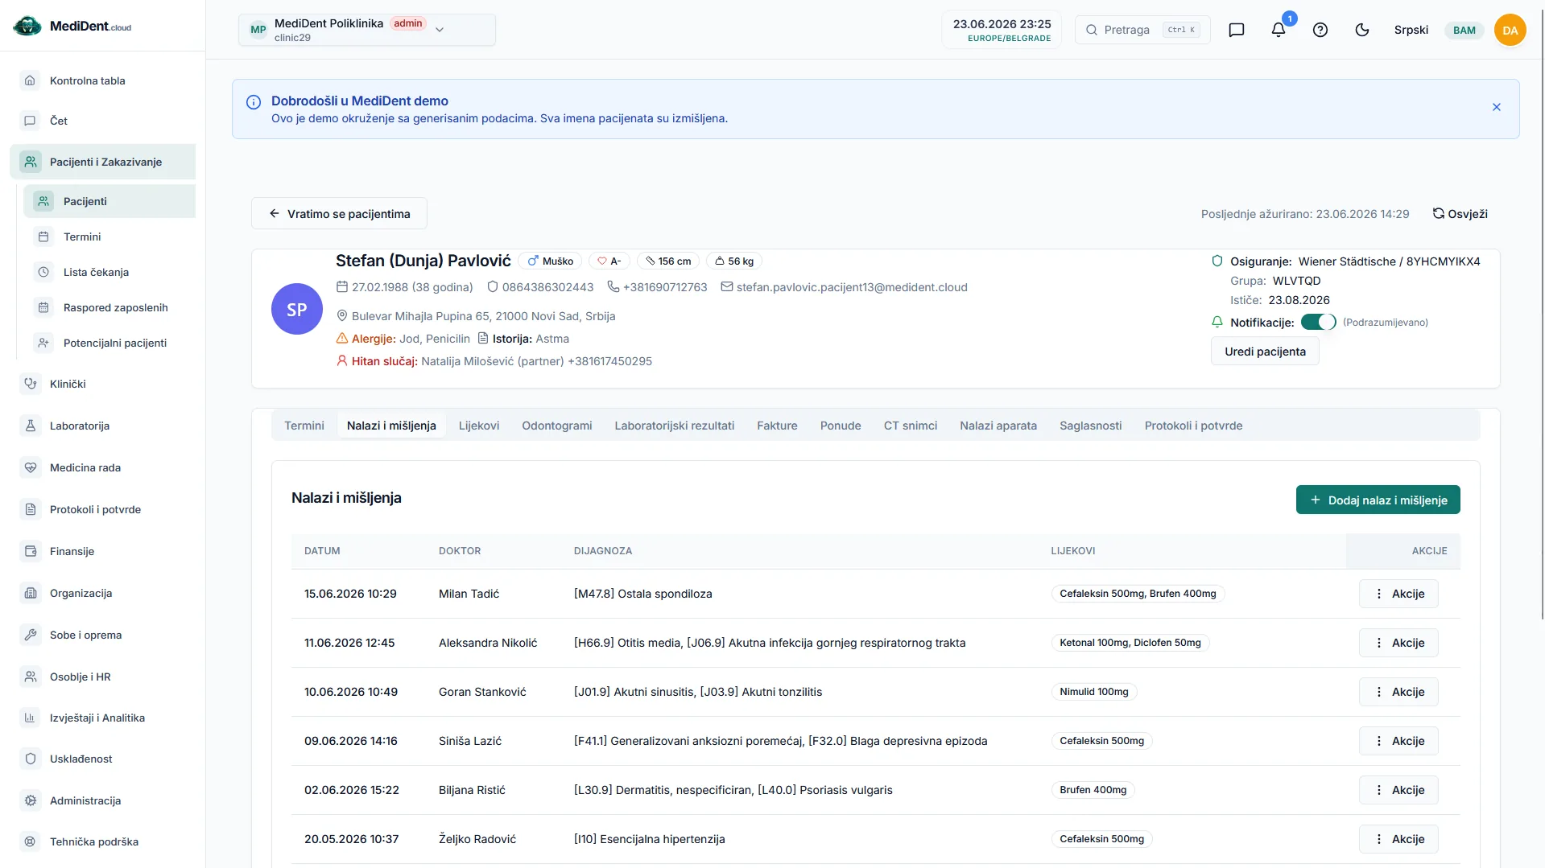
Task: Click the DA user avatar
Action: click(1510, 30)
